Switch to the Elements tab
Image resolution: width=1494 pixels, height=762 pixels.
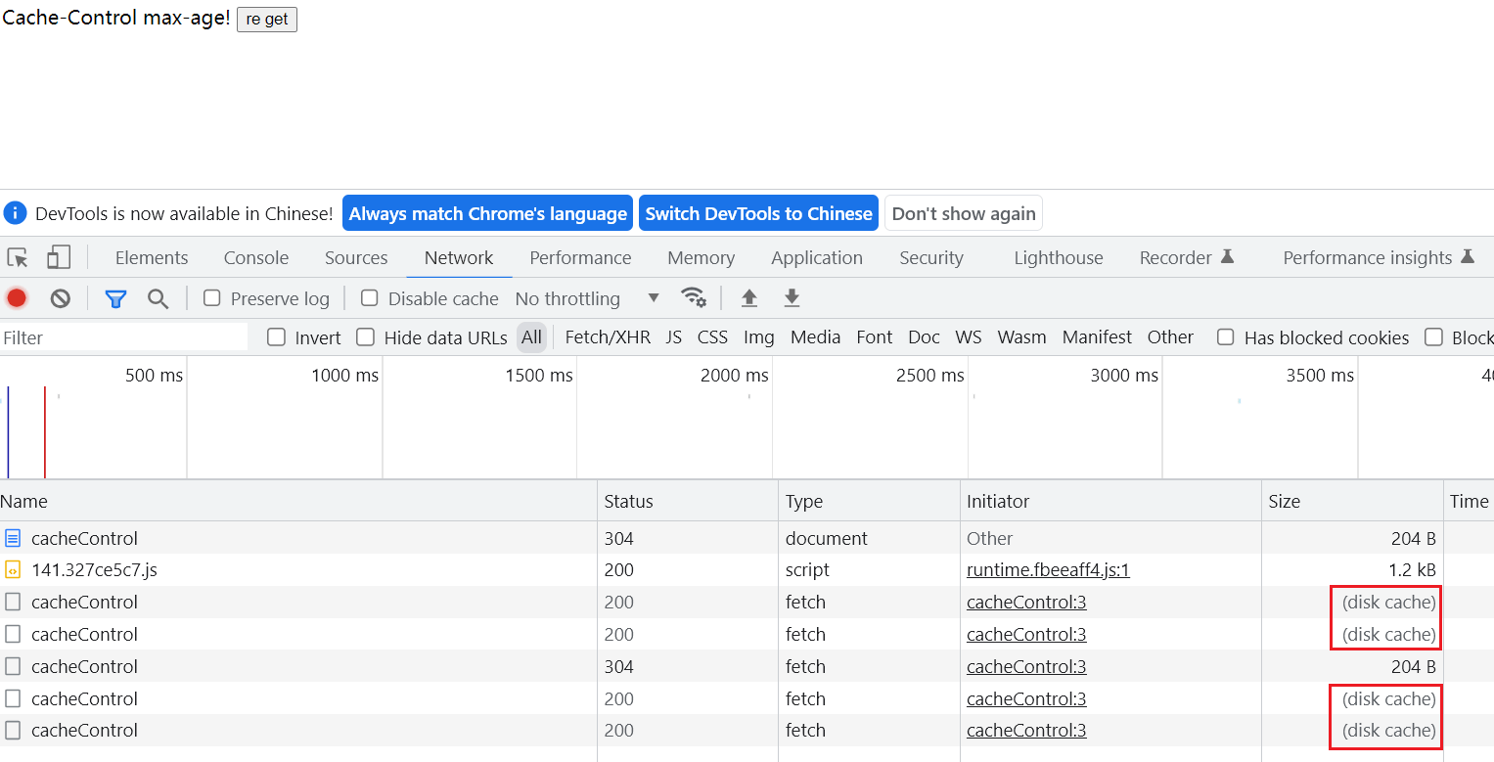[x=152, y=257]
